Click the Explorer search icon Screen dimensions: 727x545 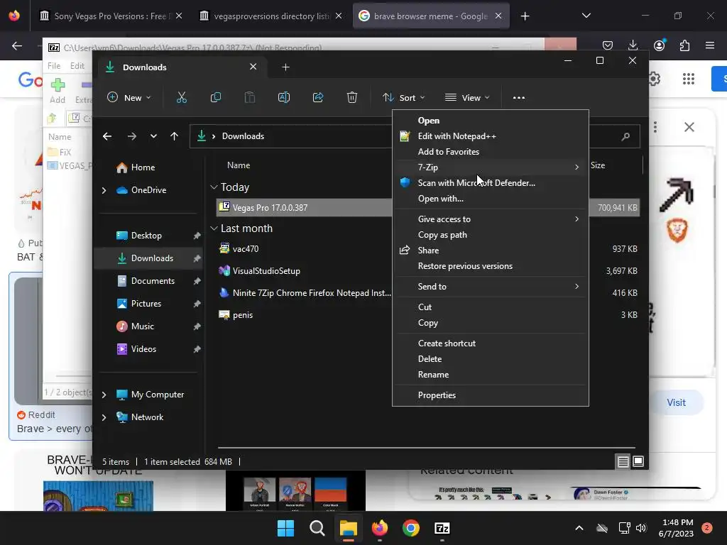point(625,136)
